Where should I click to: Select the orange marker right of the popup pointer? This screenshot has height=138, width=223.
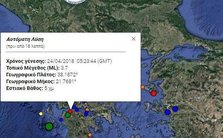pos(87,109)
